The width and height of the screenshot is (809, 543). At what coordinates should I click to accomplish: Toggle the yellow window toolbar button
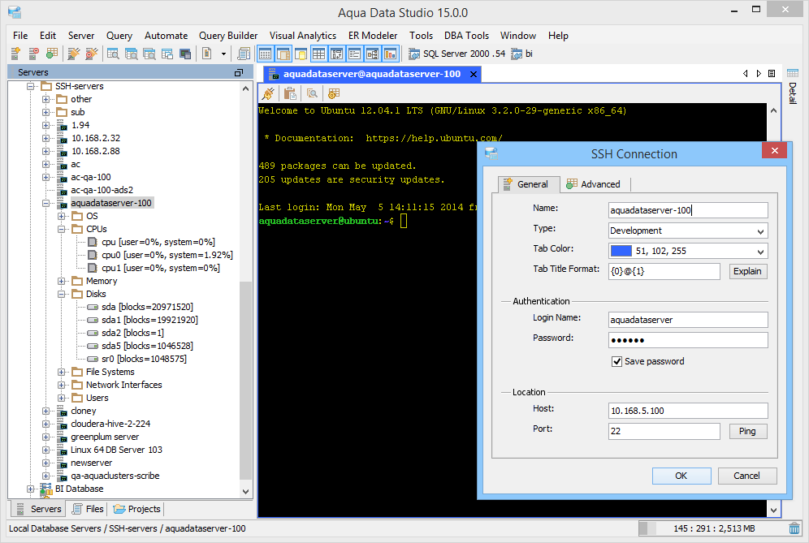[301, 54]
